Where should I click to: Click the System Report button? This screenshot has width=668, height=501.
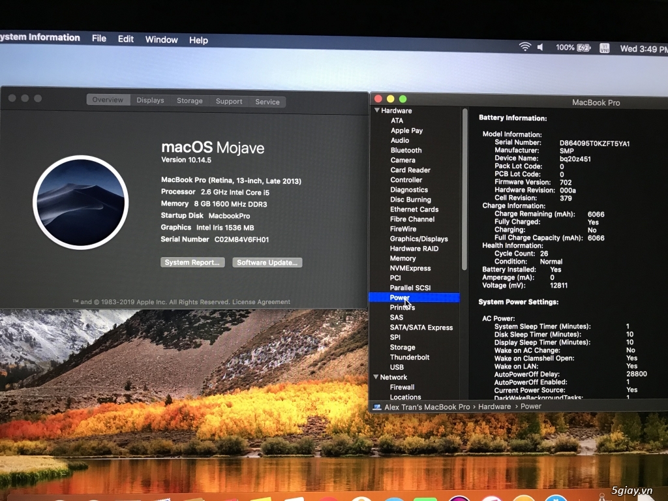[x=192, y=262]
